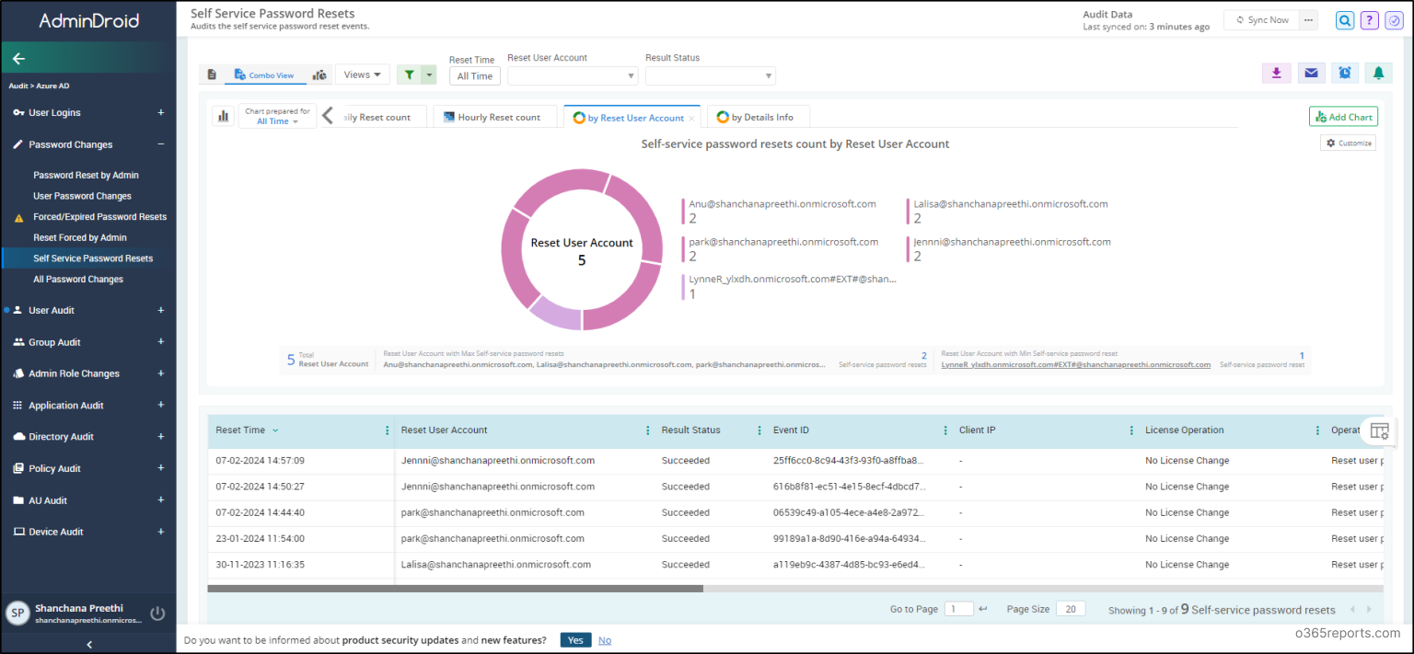Expand the User Logins section
1414x654 pixels.
pos(160,113)
